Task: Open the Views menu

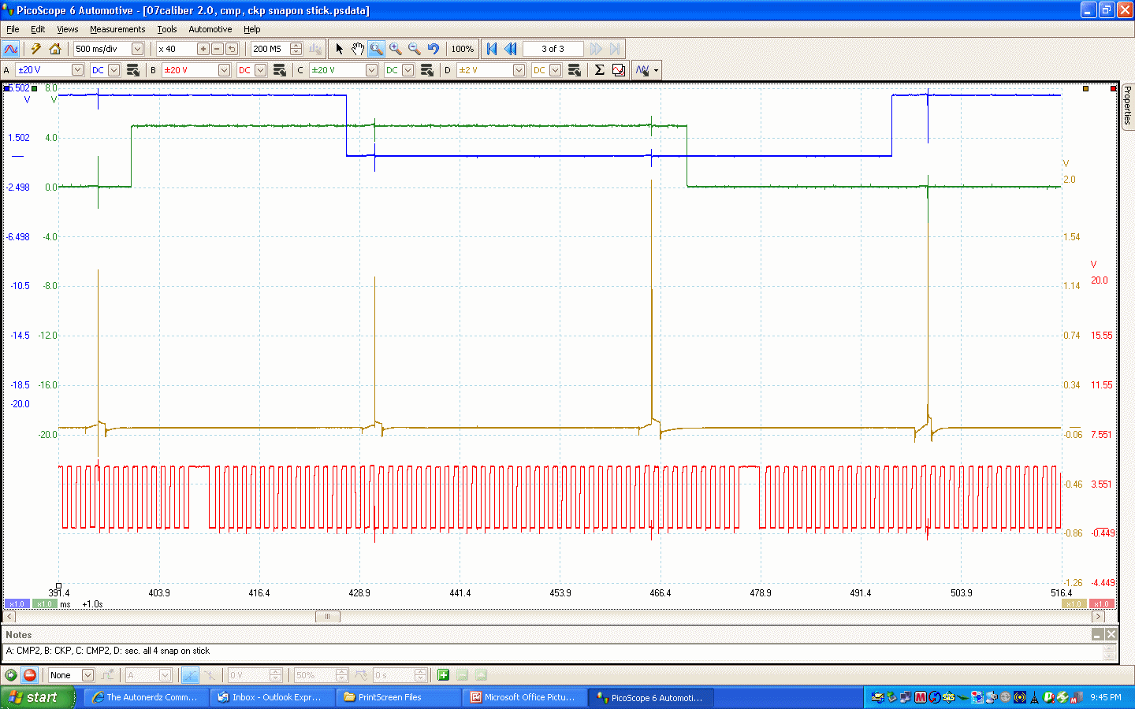Action: click(x=67, y=29)
